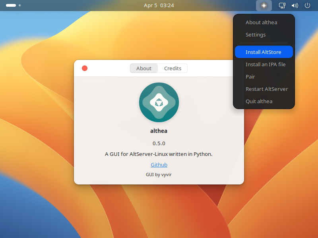This screenshot has height=238, width=318.
Task: Open the althea tray icon menu
Action: tap(264, 6)
